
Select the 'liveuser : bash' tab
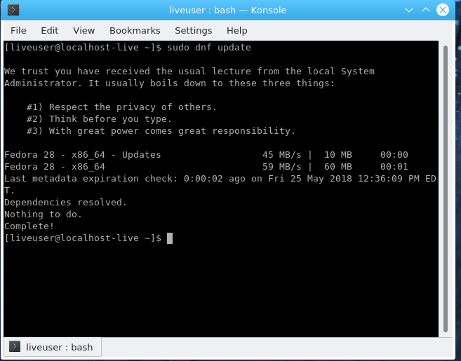click(53, 347)
